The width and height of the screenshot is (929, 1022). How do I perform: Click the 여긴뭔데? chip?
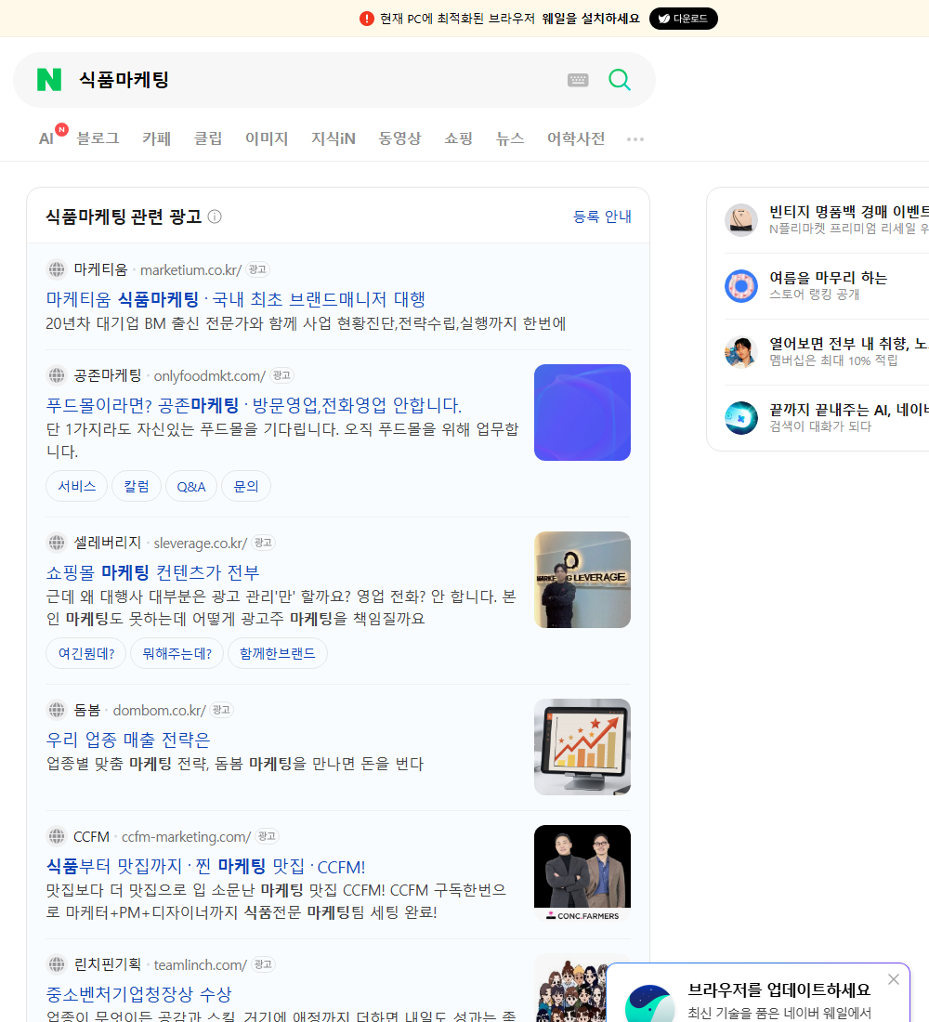click(x=86, y=653)
